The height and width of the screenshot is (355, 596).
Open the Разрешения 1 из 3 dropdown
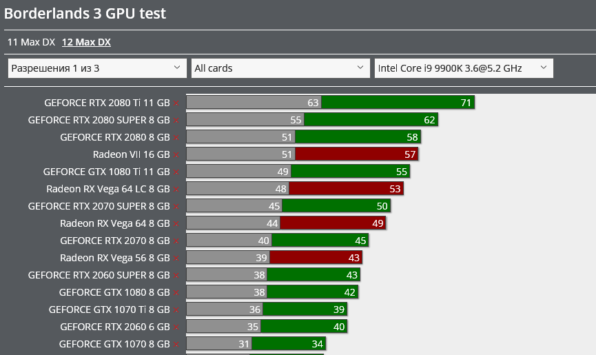(97, 68)
